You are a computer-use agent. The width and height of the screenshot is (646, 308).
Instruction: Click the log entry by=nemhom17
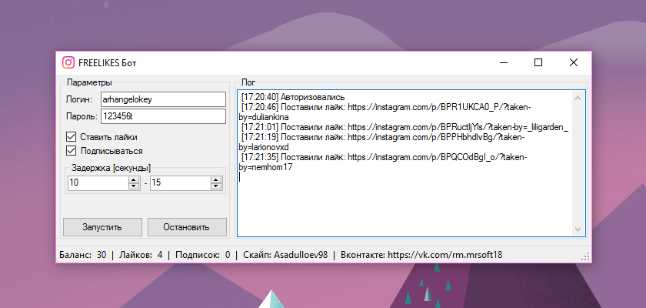(x=384, y=162)
